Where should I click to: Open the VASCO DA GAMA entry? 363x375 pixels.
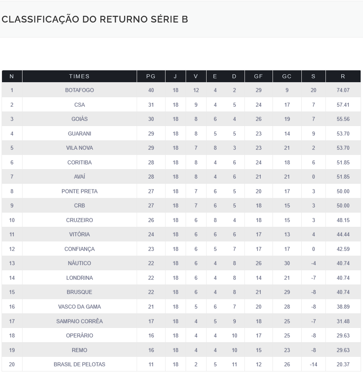point(79,307)
